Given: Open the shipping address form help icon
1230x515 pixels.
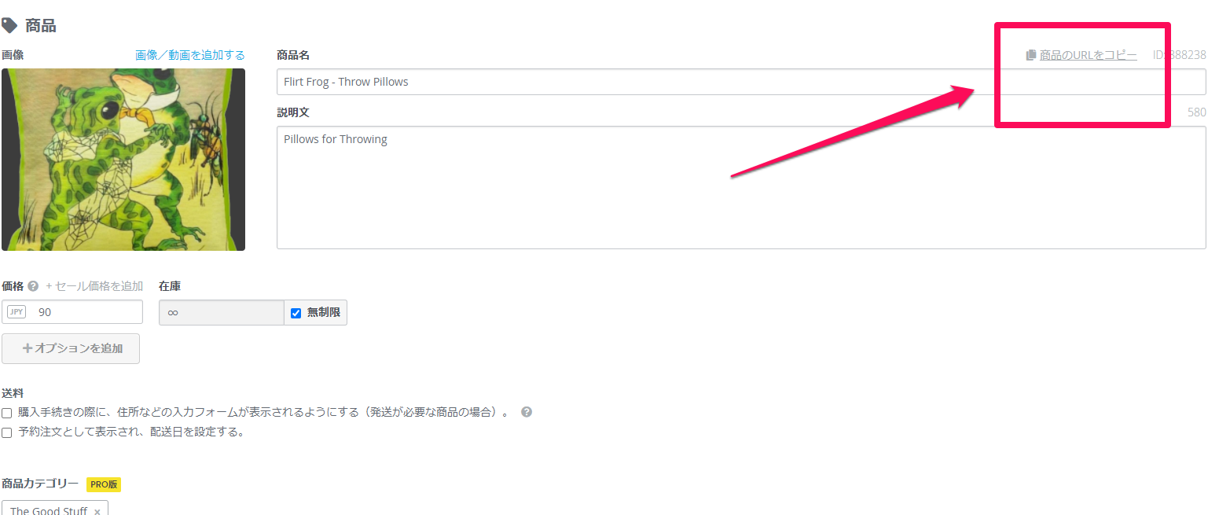Looking at the screenshot, I should click(x=527, y=412).
